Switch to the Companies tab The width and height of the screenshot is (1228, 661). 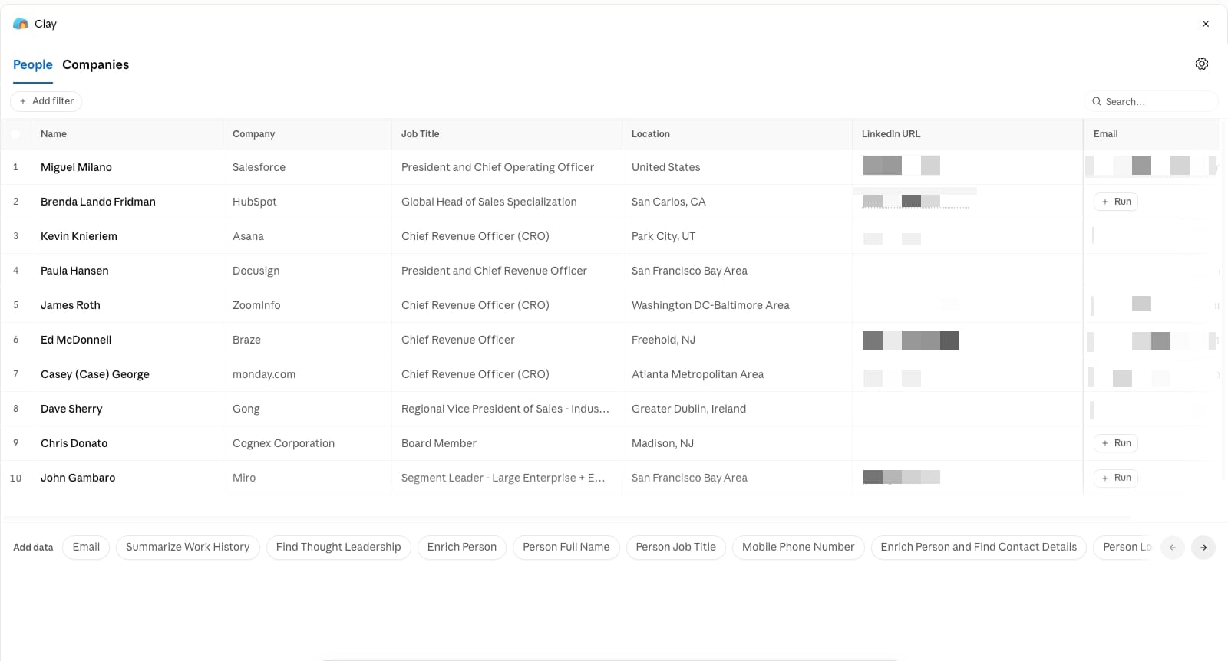point(96,64)
